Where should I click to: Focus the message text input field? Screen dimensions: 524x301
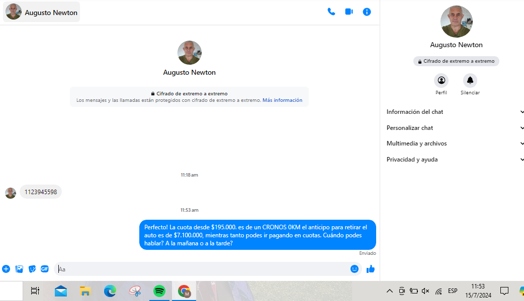pyautogui.click(x=201, y=269)
